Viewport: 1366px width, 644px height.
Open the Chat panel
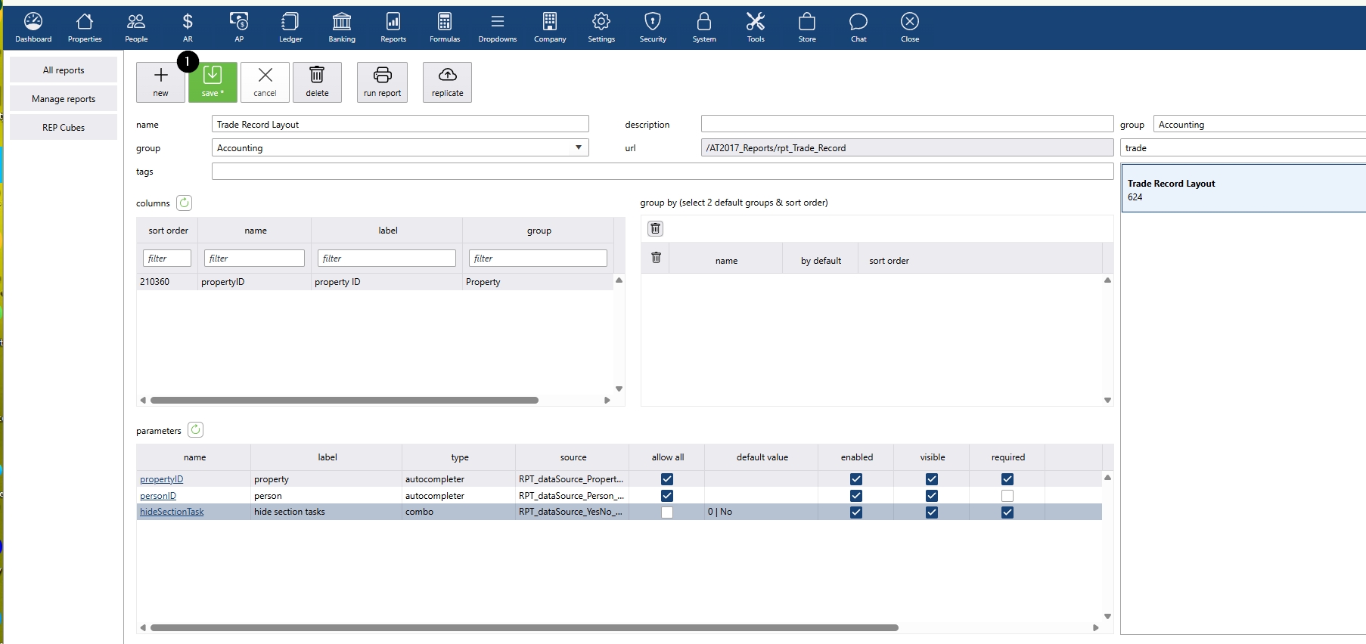[x=858, y=28]
